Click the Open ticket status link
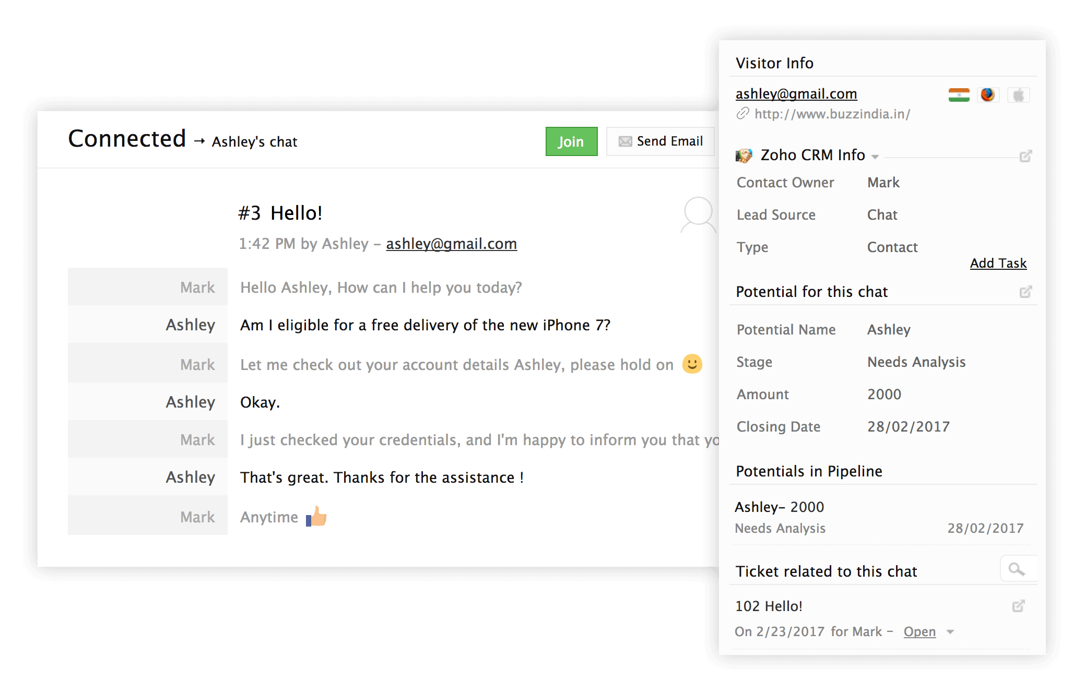The width and height of the screenshot is (1085, 692). click(x=919, y=632)
